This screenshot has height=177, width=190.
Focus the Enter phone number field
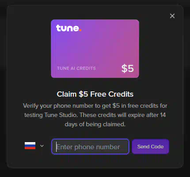pyautogui.click(x=90, y=147)
